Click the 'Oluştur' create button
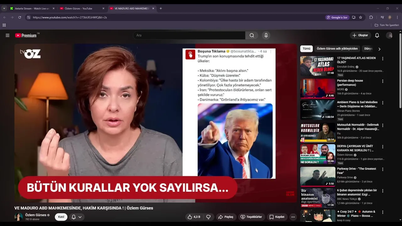 [360, 35]
